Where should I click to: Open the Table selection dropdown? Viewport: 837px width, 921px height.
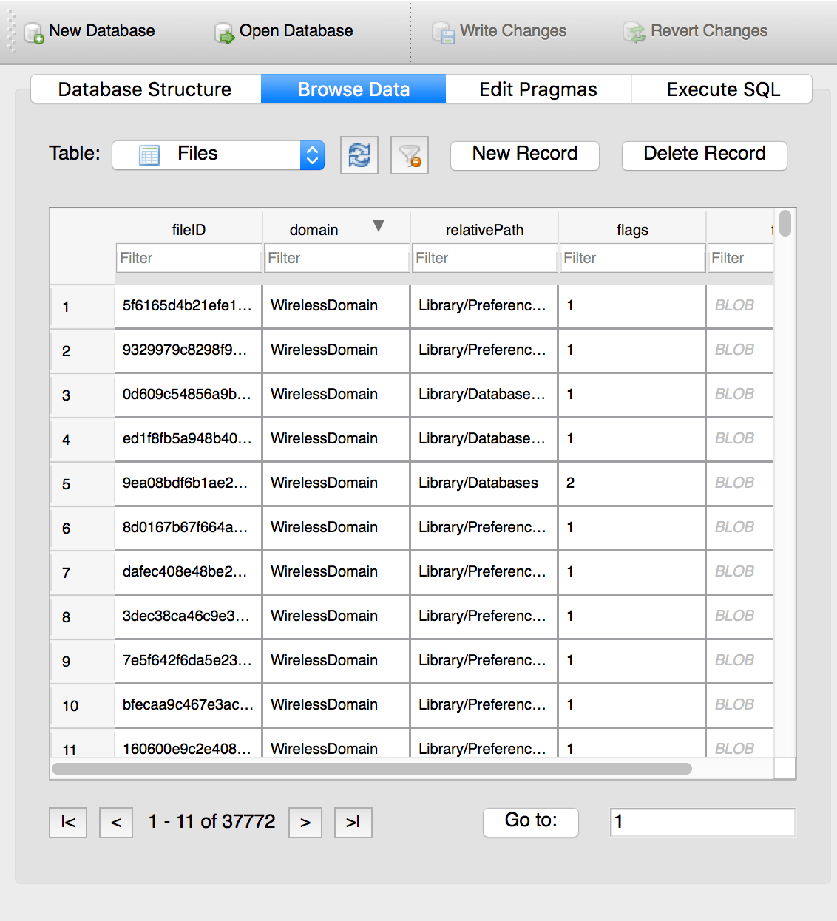[311, 154]
